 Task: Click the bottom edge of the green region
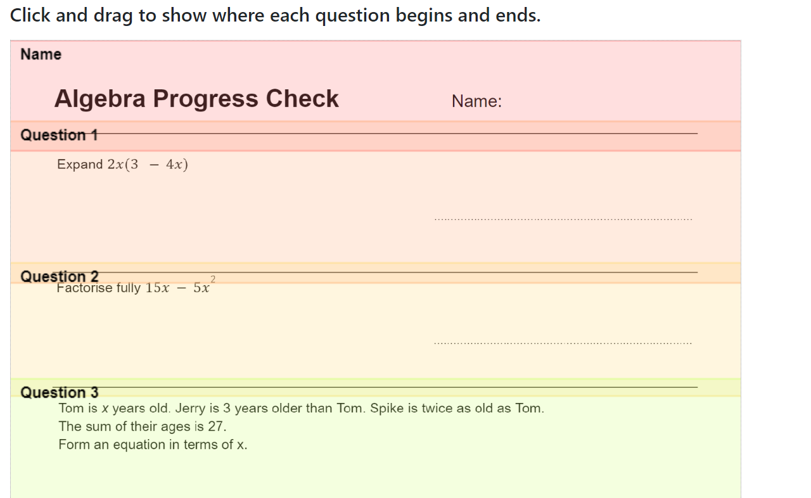click(x=374, y=497)
